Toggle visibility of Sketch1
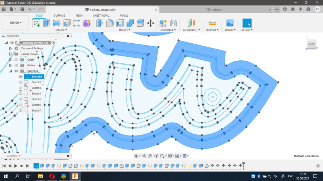 coord(20,77)
